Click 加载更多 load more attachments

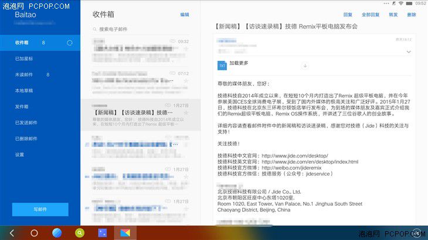click(239, 63)
